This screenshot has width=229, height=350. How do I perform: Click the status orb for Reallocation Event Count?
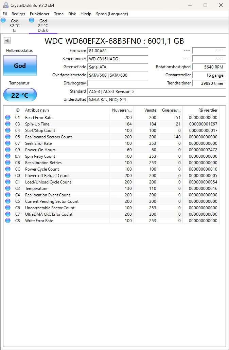pyautogui.click(x=8, y=195)
